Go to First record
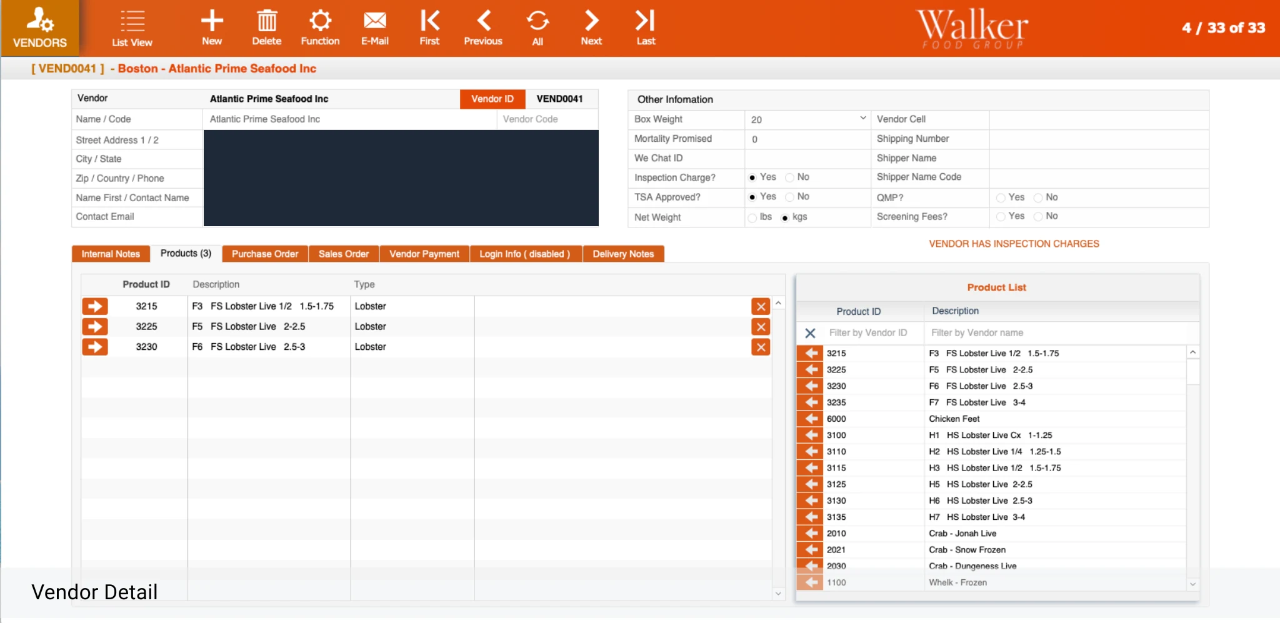This screenshot has height=623, width=1280. (x=429, y=27)
